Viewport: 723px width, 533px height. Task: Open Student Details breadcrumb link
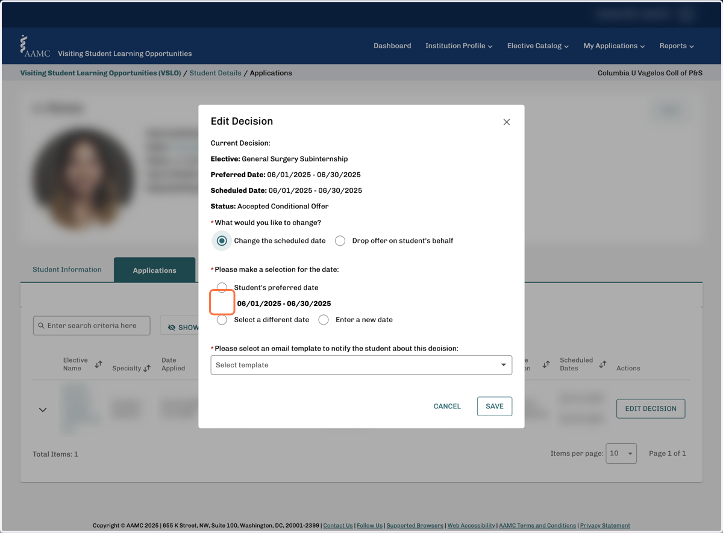215,73
